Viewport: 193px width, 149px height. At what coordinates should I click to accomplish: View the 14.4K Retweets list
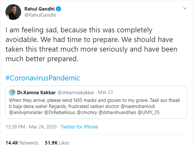pos(22,143)
